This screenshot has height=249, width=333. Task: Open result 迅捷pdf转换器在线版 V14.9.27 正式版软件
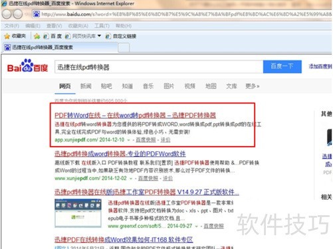[147, 192]
